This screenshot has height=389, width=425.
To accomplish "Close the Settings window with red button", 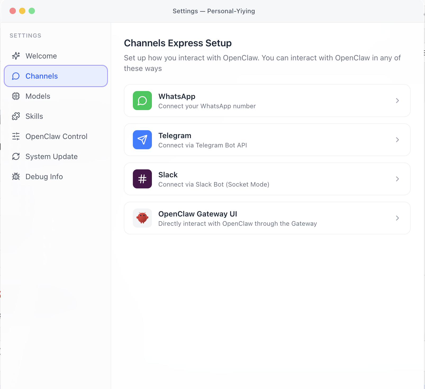I will coord(13,11).
